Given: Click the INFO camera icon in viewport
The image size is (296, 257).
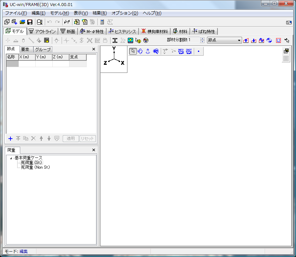Looking at the screenshot, I should pyautogui.click(x=181, y=51).
